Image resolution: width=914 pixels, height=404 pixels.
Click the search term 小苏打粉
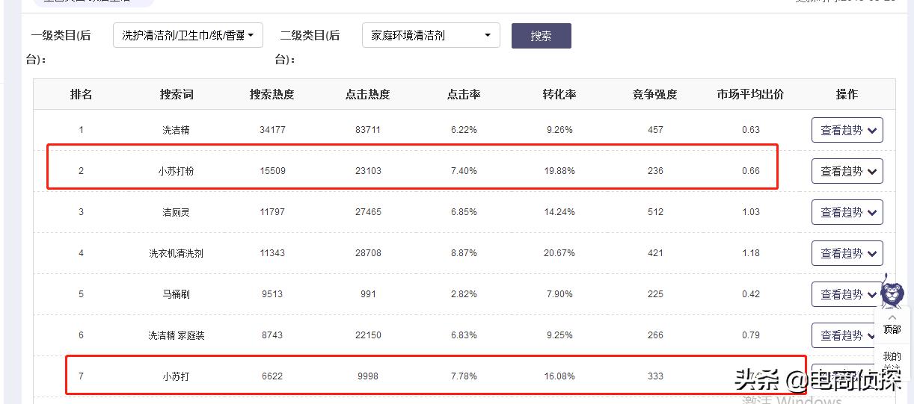[177, 171]
